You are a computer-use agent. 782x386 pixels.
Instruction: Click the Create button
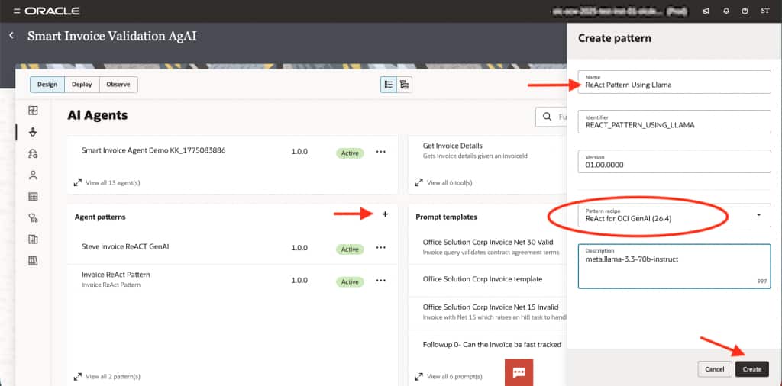tap(751, 369)
